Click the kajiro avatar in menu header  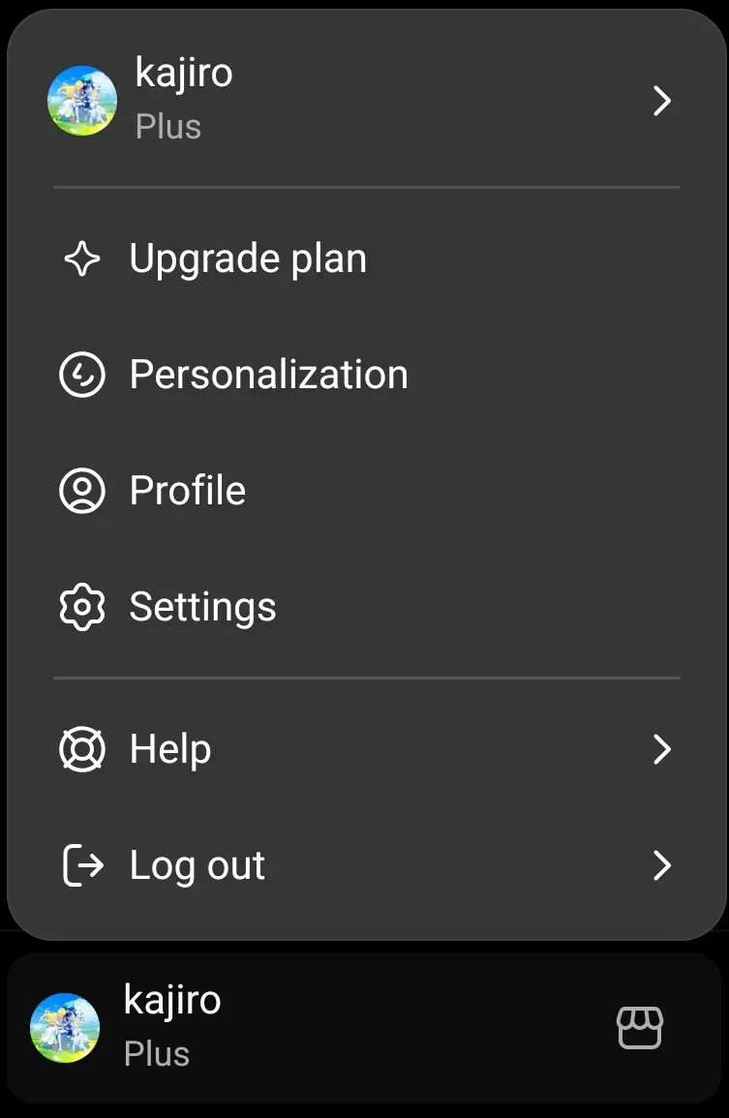[x=82, y=101]
